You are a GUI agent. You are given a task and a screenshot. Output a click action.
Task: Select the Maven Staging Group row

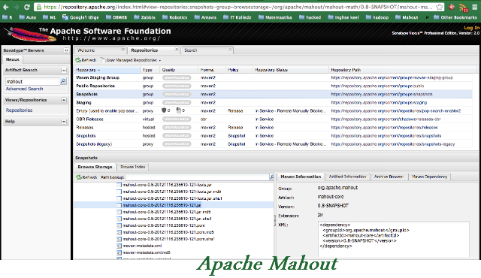(273, 78)
